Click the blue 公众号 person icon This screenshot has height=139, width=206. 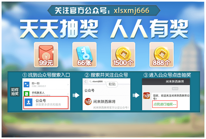(28, 102)
